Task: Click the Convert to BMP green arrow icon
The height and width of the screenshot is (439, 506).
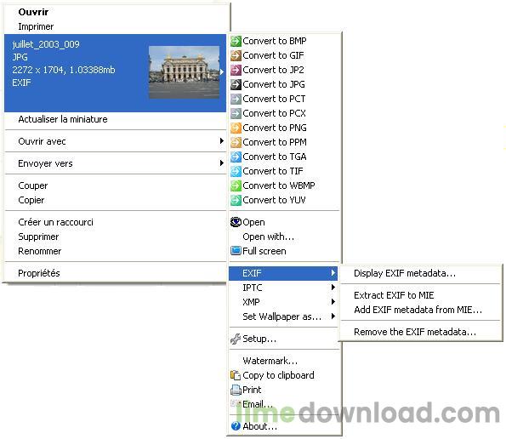Action: 236,41
